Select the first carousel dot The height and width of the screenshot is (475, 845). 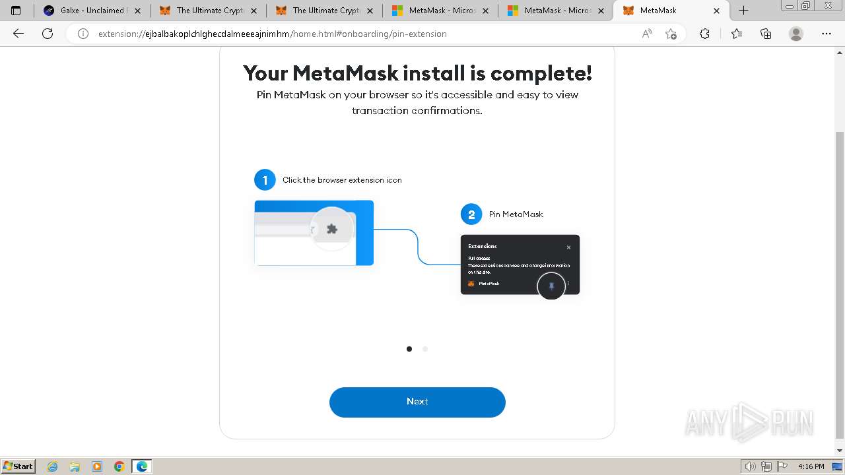pos(409,349)
